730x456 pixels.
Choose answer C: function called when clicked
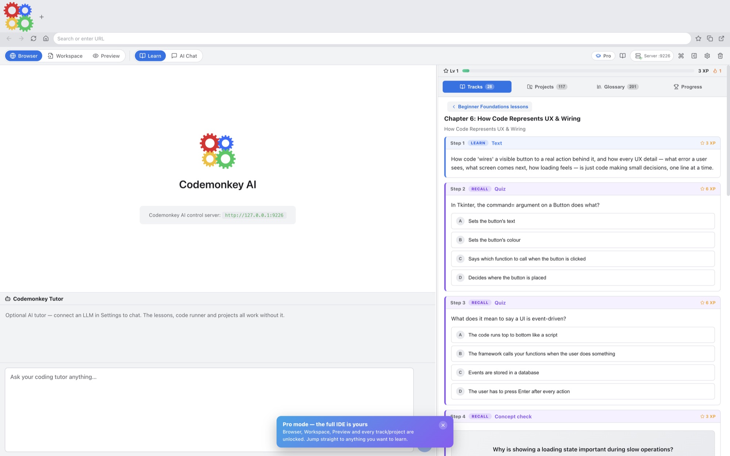583,259
